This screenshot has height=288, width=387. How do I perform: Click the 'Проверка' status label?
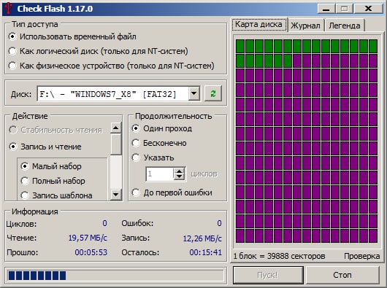tap(362, 256)
